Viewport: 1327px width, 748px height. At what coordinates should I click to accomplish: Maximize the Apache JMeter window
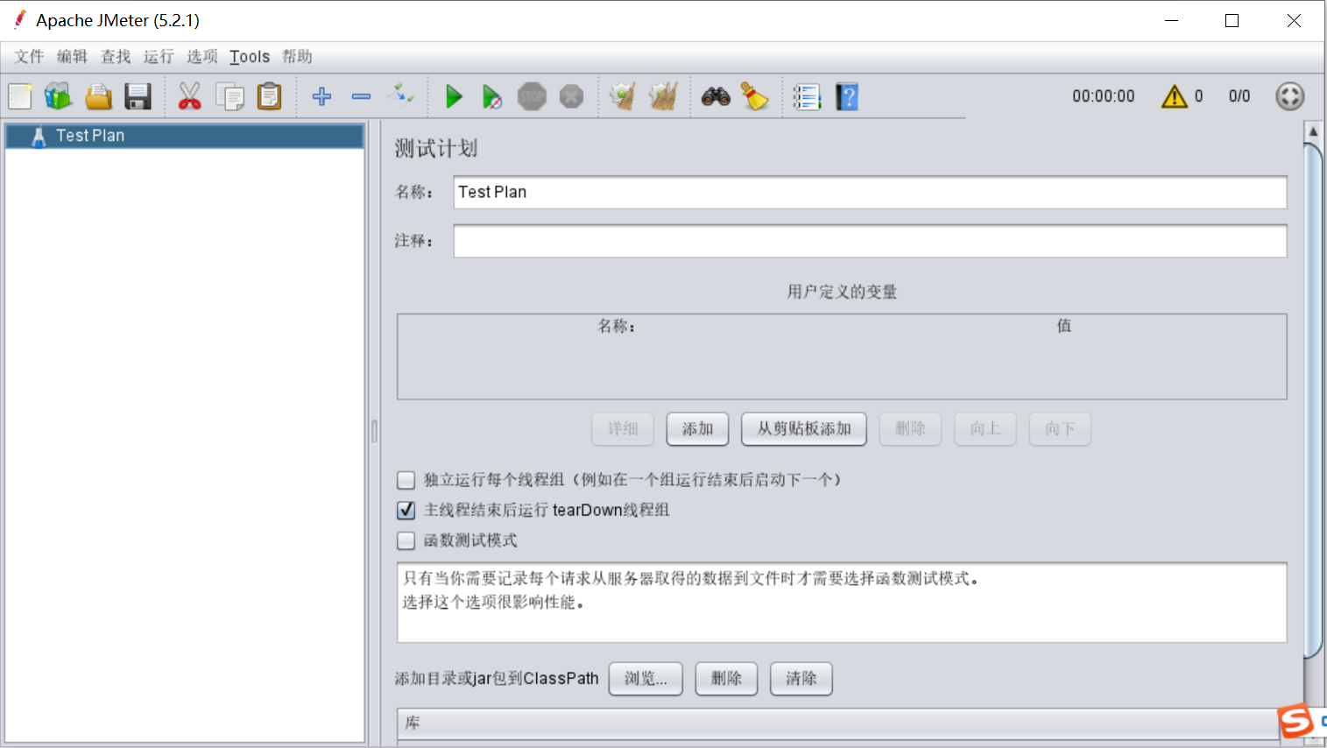point(1232,21)
